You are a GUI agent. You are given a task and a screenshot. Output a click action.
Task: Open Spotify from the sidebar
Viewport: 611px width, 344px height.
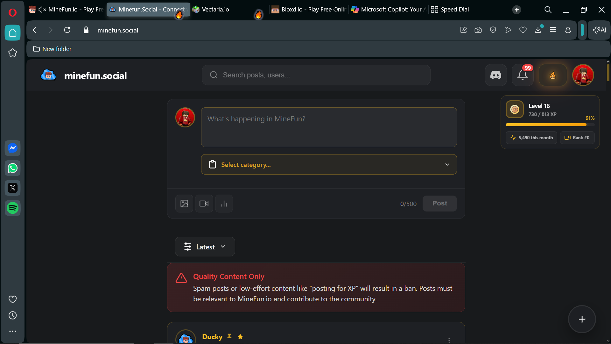pyautogui.click(x=13, y=208)
